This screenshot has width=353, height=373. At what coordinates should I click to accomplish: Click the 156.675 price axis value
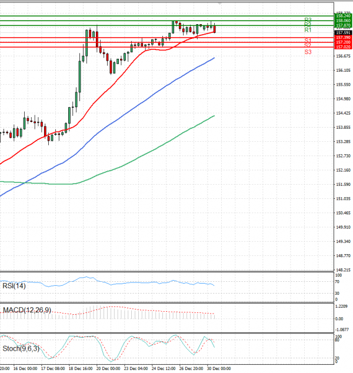pyautogui.click(x=343, y=56)
